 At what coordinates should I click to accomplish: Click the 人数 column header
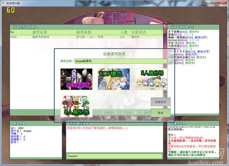124,33
